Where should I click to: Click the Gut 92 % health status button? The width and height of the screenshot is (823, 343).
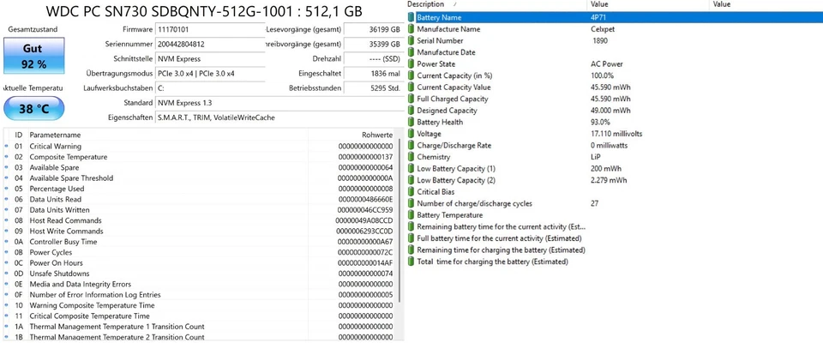pyautogui.click(x=33, y=57)
